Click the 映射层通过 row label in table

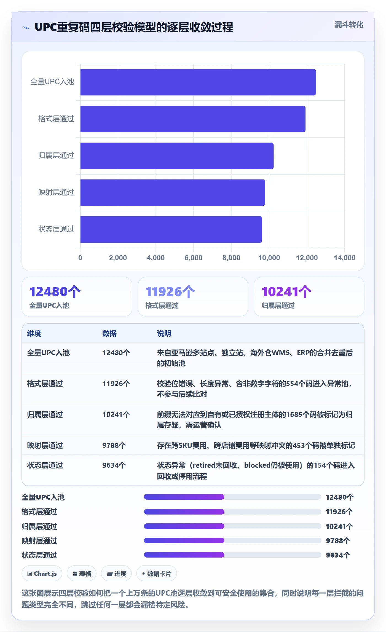[x=45, y=445]
